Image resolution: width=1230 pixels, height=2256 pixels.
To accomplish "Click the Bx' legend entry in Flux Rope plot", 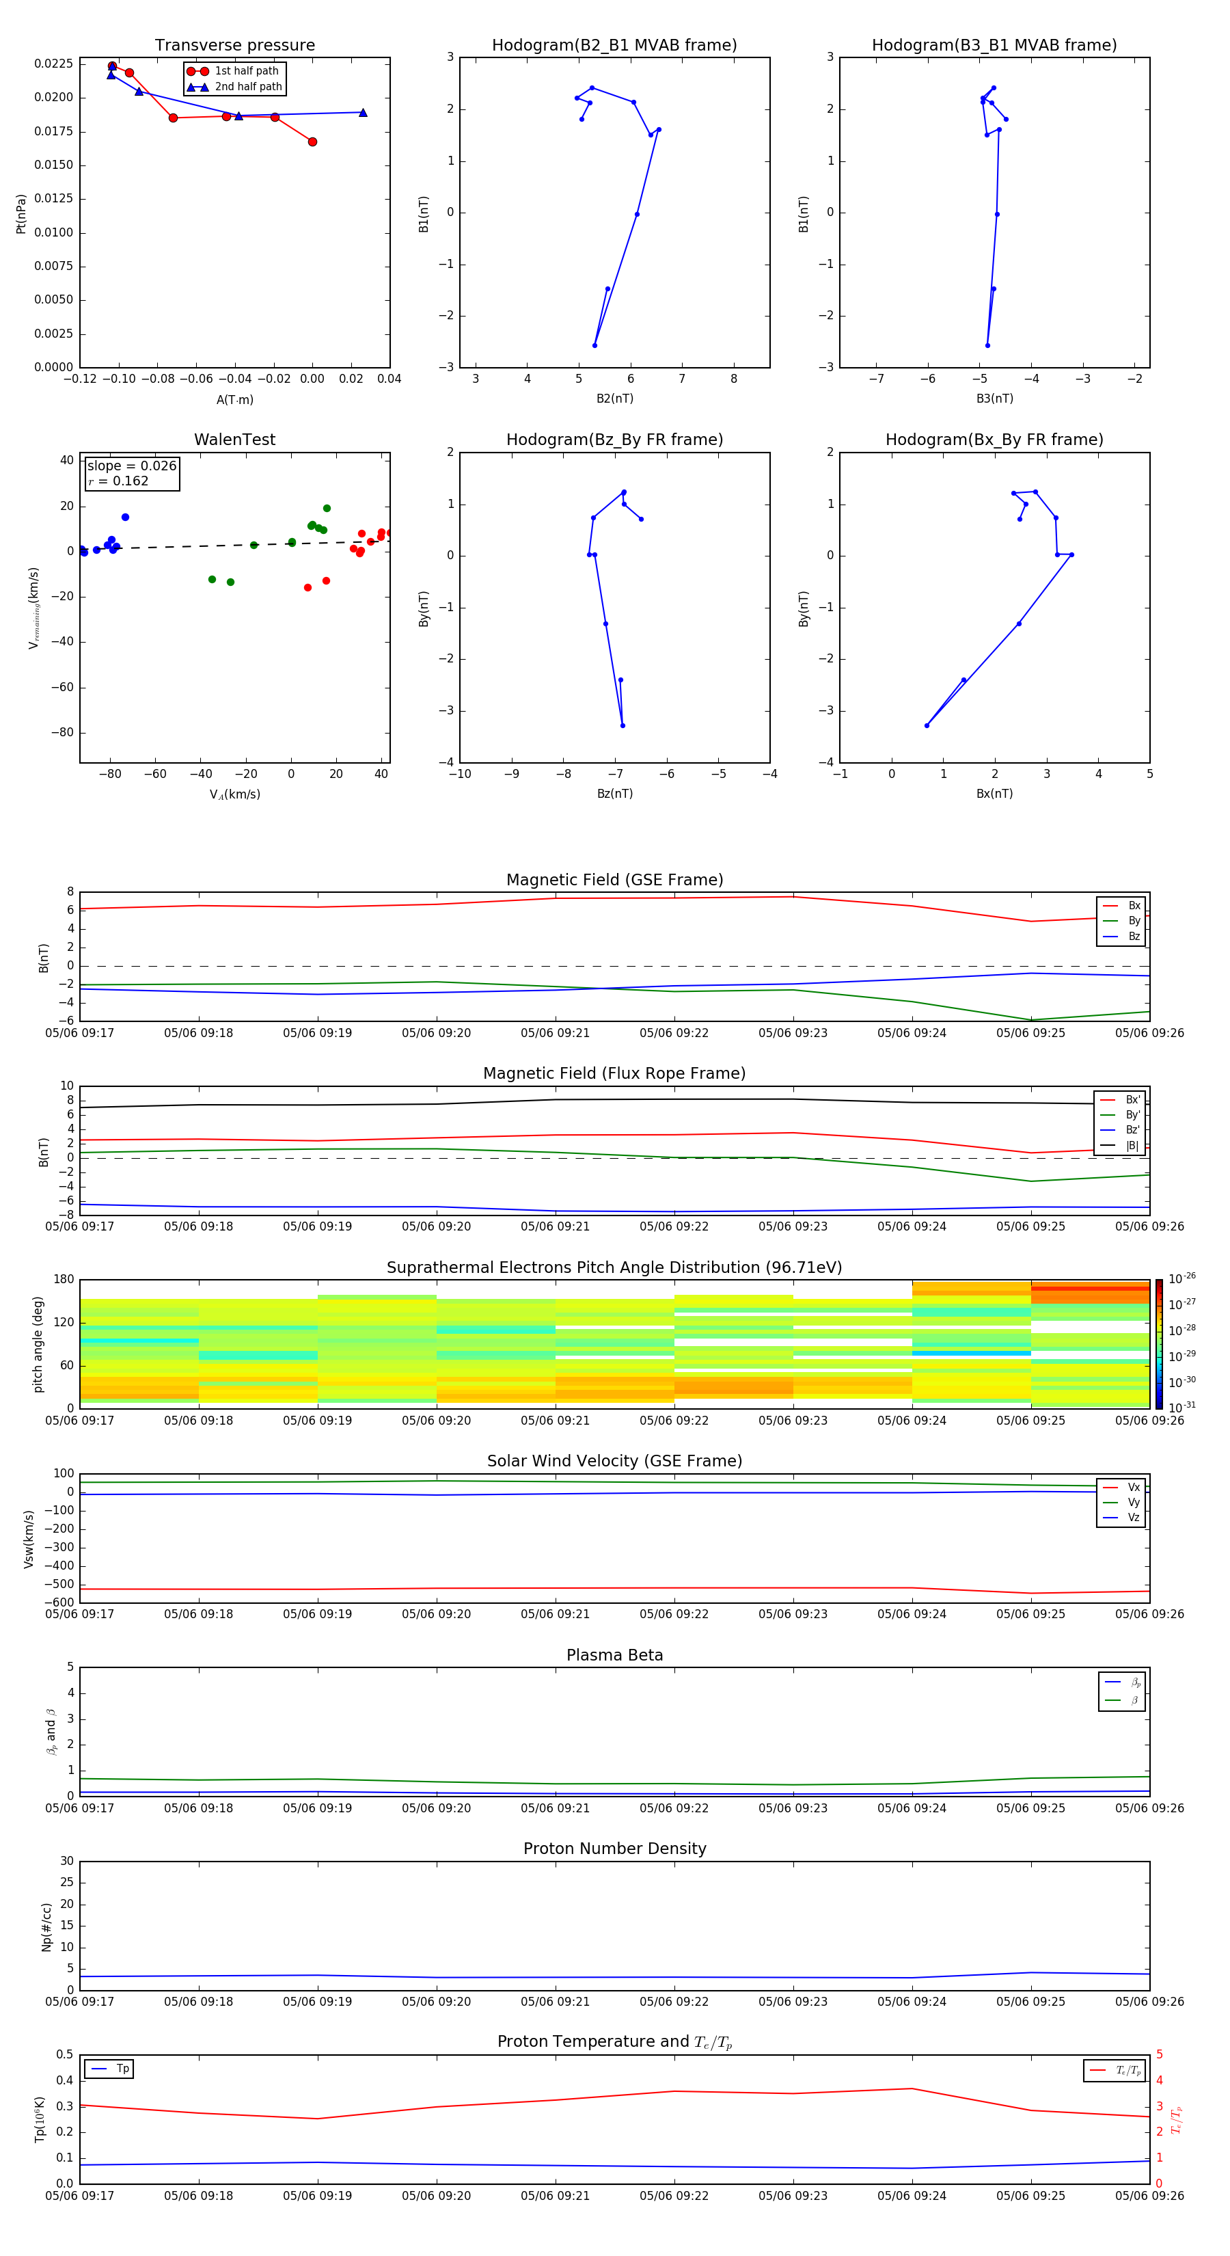I will (1121, 1100).
